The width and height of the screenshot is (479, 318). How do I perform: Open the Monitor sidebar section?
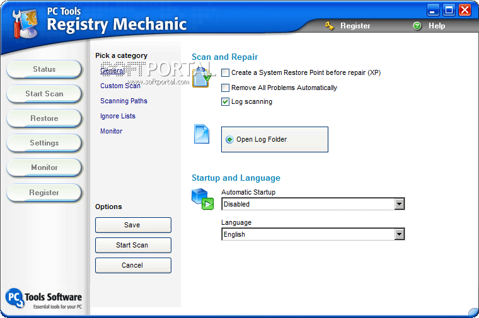click(x=44, y=168)
